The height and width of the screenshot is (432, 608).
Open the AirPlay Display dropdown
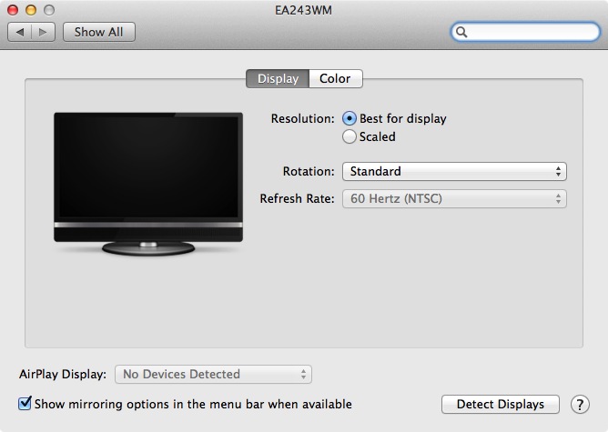tap(213, 375)
